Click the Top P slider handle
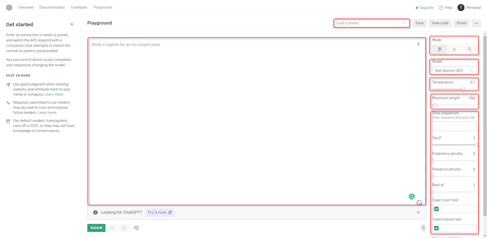Screen dimensions: 487x238 [477, 145]
